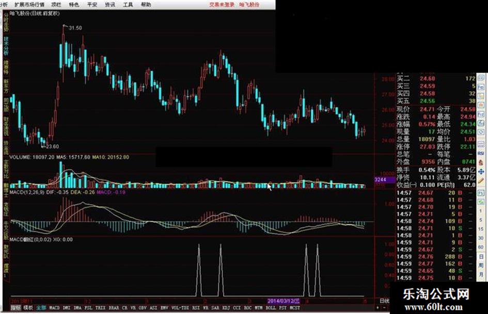488x314 pixels.
Task: Select the pencil drawing tool icon
Action: [481, 180]
